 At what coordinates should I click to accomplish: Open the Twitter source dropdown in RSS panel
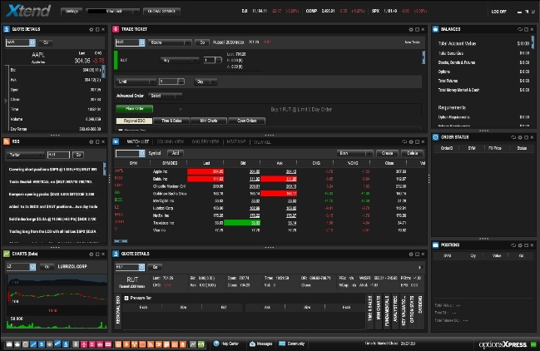pos(25,155)
